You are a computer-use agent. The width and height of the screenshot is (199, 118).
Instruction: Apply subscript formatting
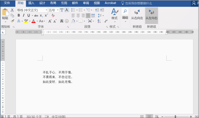pos(41,16)
